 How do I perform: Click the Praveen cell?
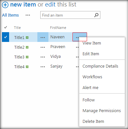click(x=58, y=47)
